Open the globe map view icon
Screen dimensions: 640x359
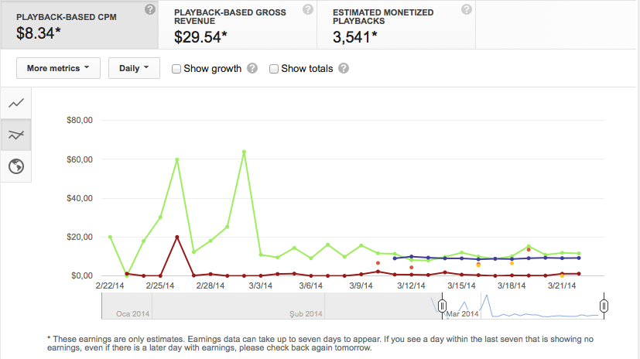tap(16, 166)
